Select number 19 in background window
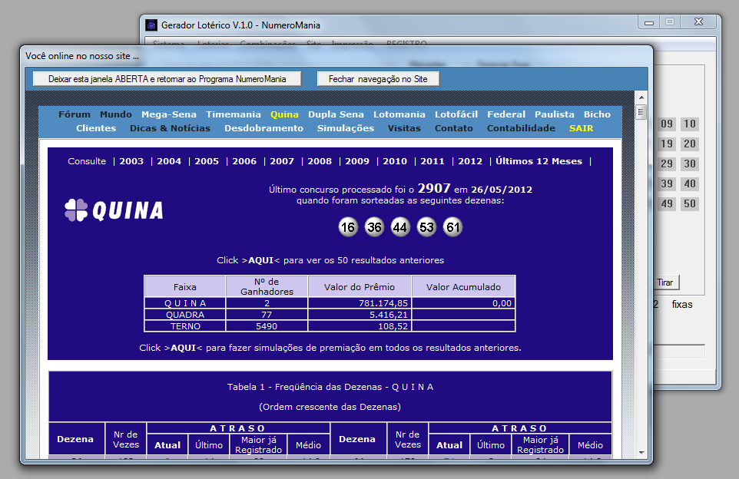Image resolution: width=739 pixels, height=479 pixels. coord(667,144)
